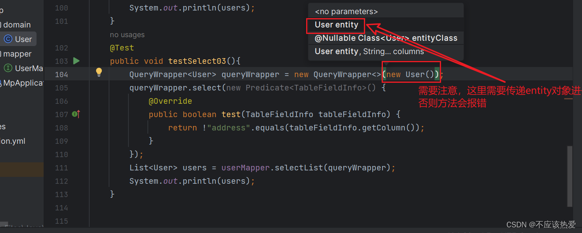Screen dimensions: 582x233
Task: Click line number 108 in the gutter
Action: pyautogui.click(x=61, y=128)
